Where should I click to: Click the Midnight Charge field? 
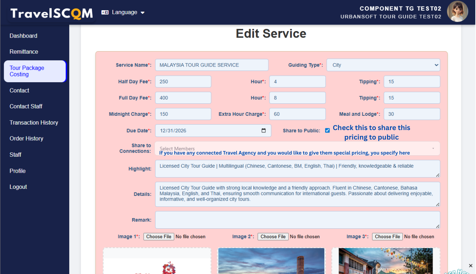183,114
